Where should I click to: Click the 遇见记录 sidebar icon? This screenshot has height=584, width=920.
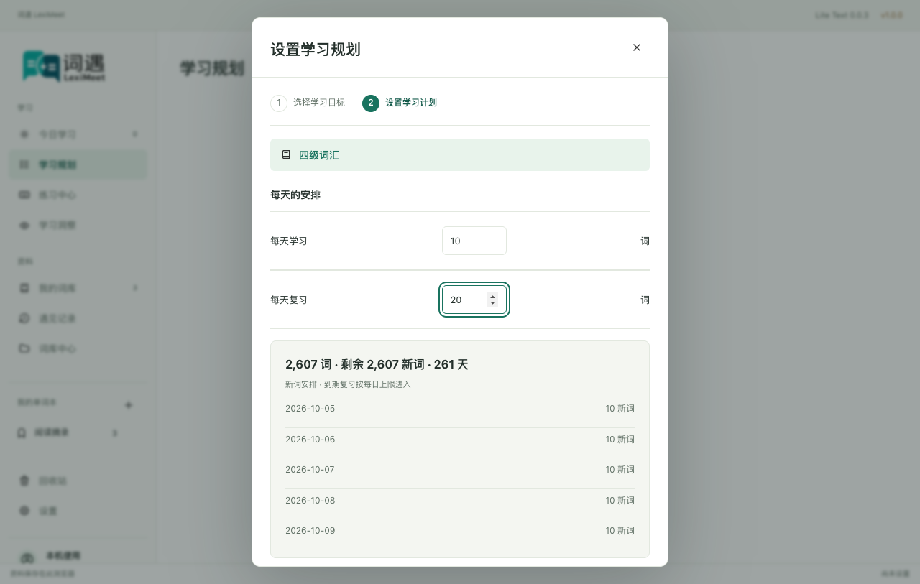coord(24,318)
